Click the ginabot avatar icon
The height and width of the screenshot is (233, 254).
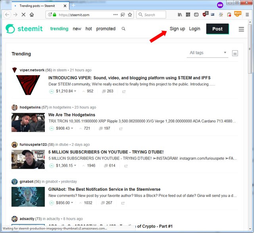click(x=15, y=182)
